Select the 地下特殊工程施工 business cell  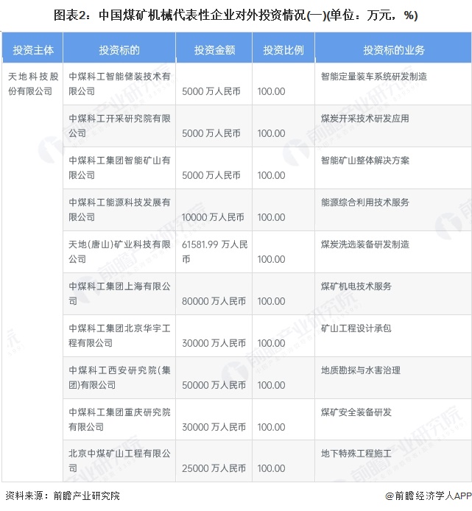point(356,454)
